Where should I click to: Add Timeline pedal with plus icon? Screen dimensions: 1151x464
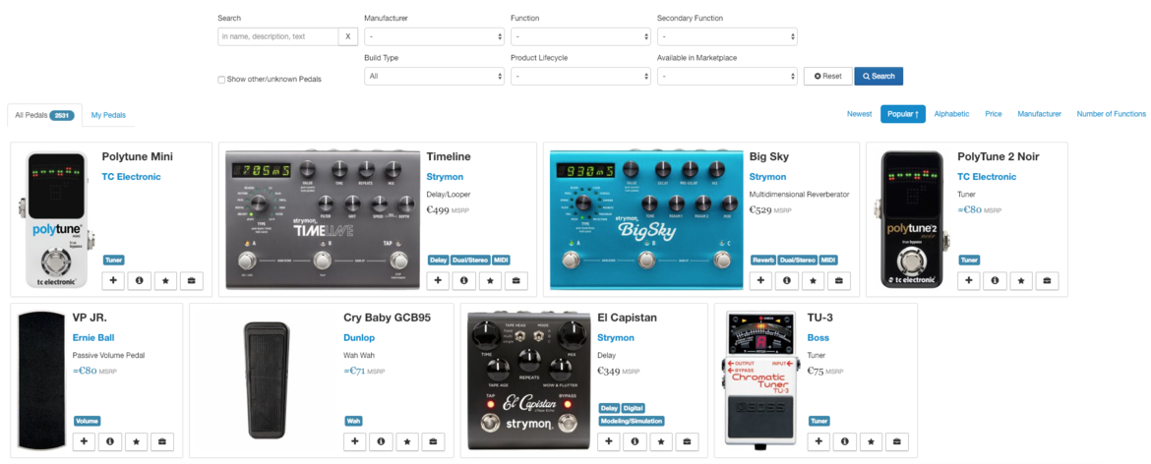click(438, 280)
